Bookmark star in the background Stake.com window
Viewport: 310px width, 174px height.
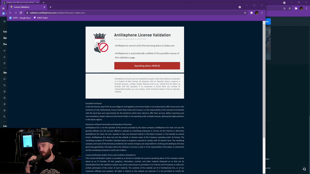290,9
